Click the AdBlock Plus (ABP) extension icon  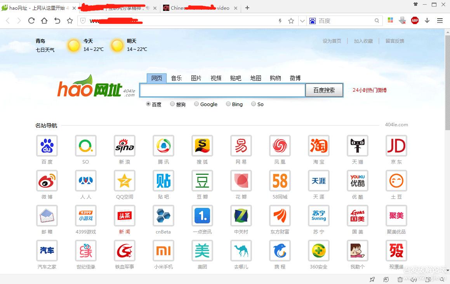(x=415, y=20)
